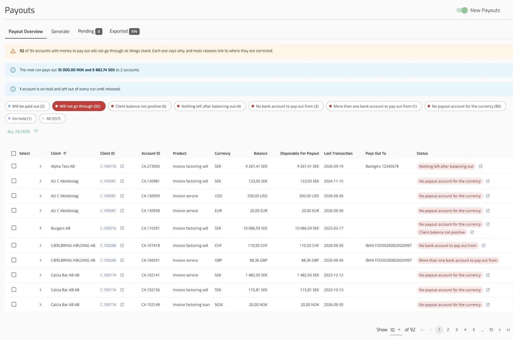Image resolution: width=513 pixels, height=340 pixels.
Task: Go to next page arrow
Action: pos(499,330)
